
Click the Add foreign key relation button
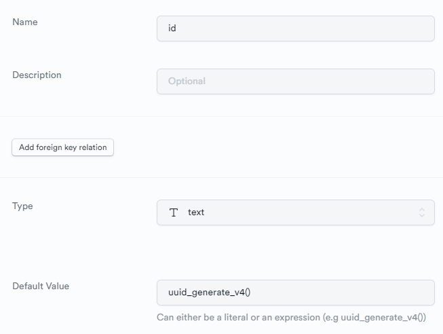click(62, 147)
